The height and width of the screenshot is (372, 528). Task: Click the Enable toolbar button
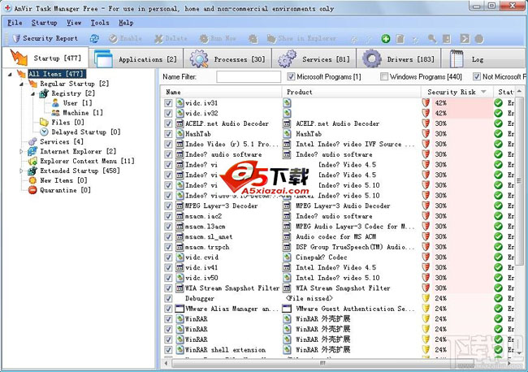125,39
